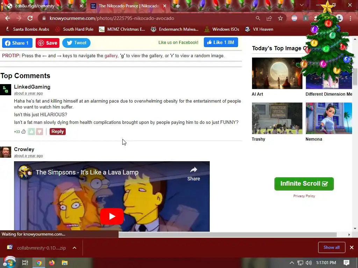This screenshot has height=268, width=358.
Task: Click the Chrome taskbar icon
Action: 39,263
